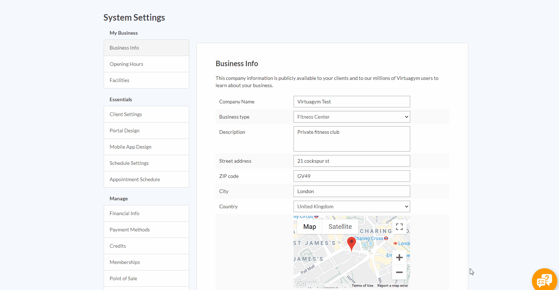This screenshot has height=290, width=559.
Task: Focus the Company Name field
Action: [352, 102]
